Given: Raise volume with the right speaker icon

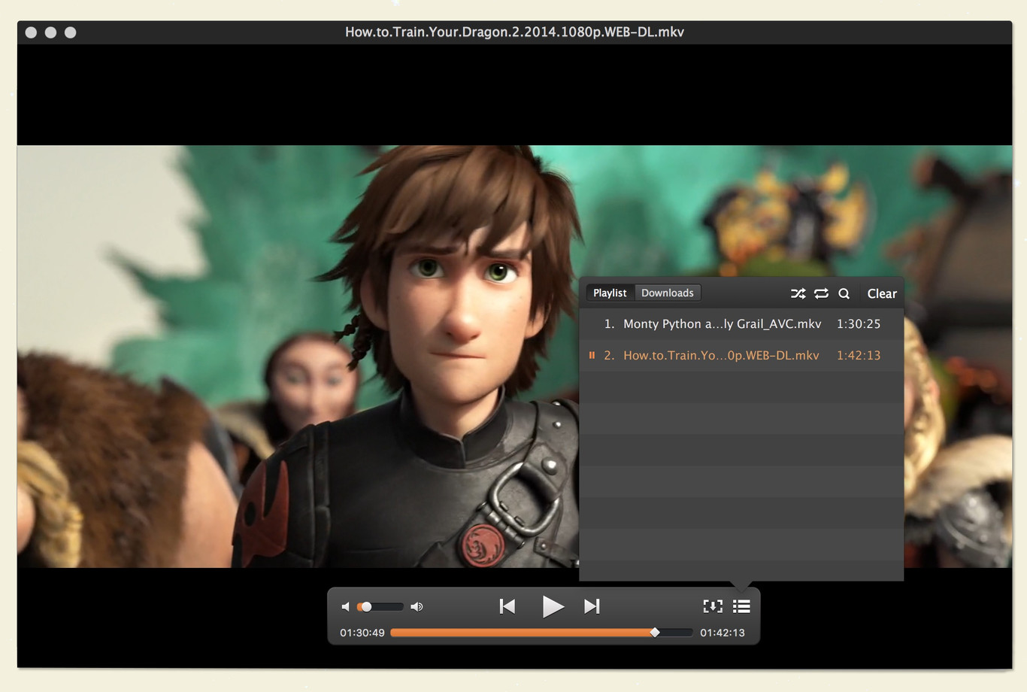Looking at the screenshot, I should 417,606.
